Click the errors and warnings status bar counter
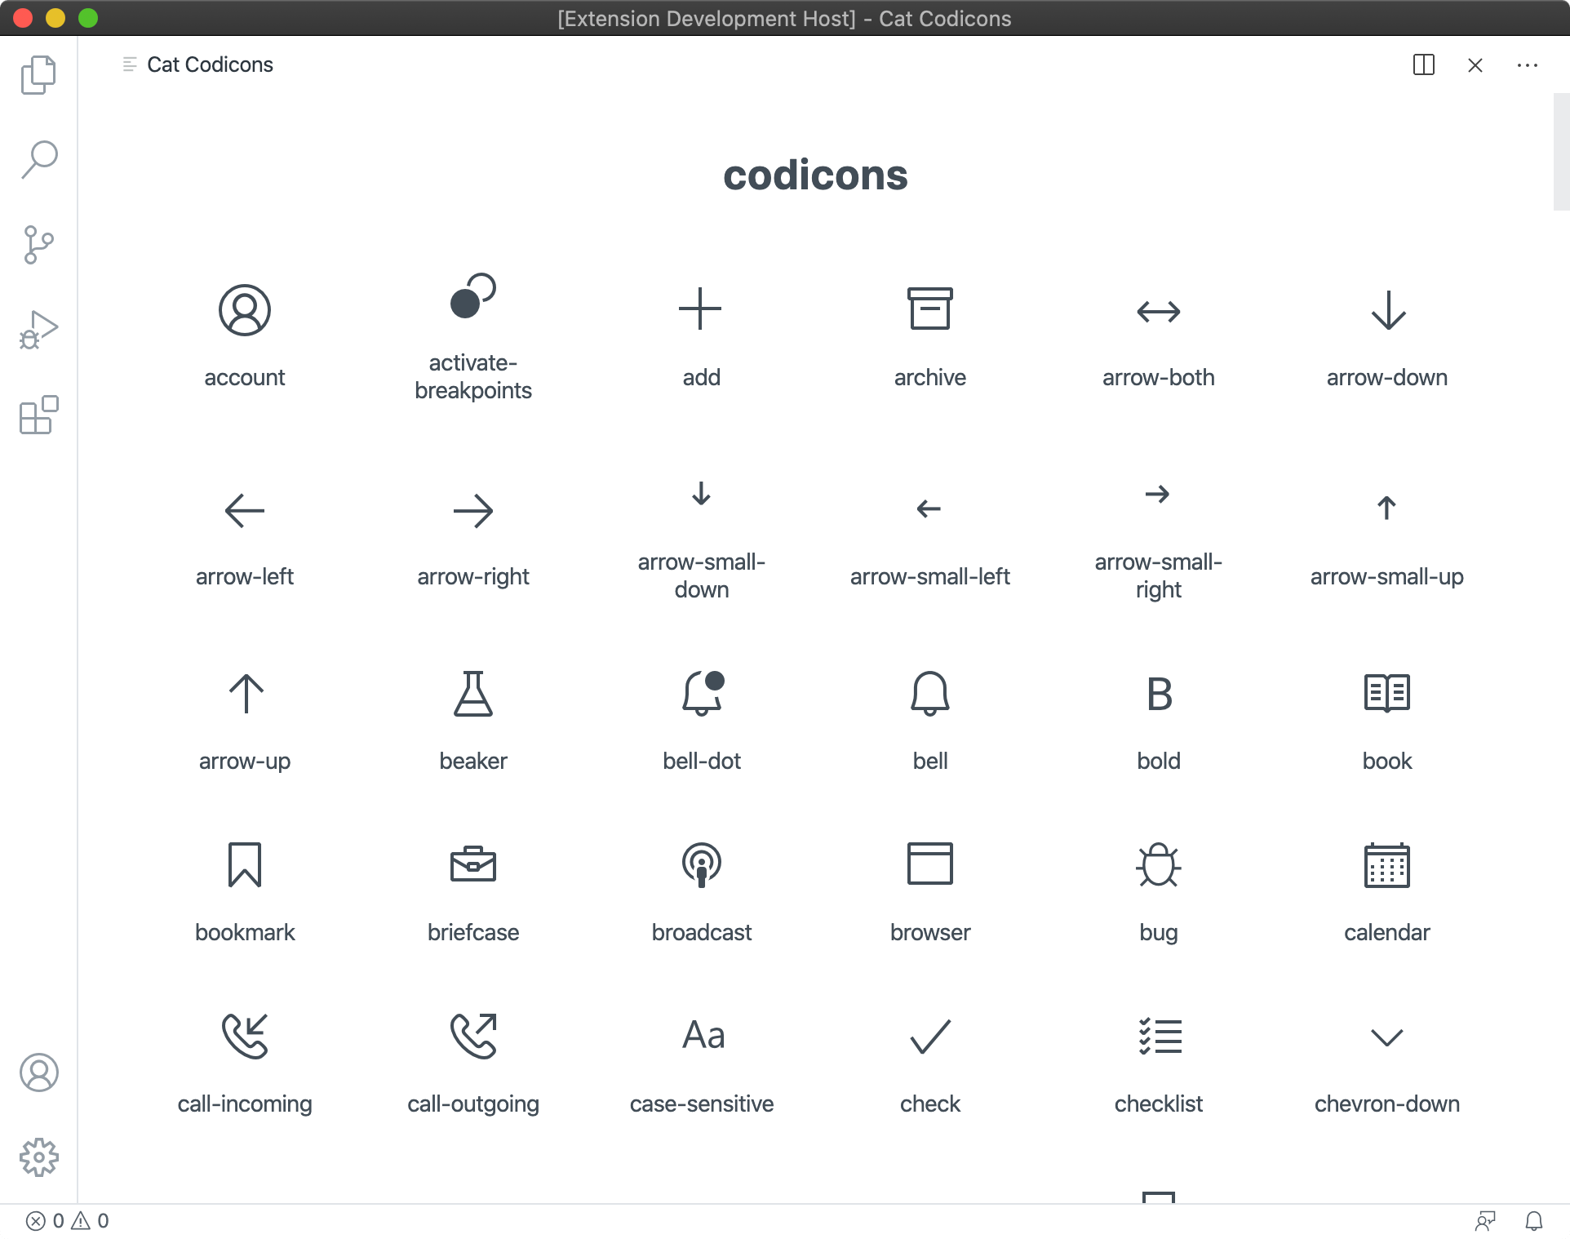Screen dimensions: 1570x1239 [68, 1221]
